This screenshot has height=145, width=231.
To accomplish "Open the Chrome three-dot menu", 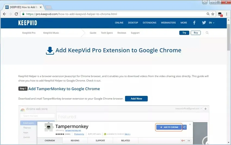I will tap(227, 14).
